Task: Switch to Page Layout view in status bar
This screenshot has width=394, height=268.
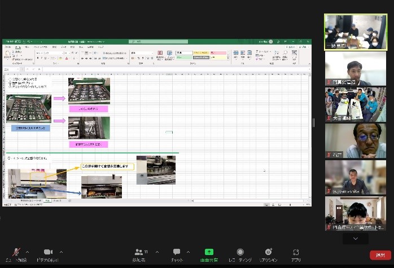Action: 273,205
